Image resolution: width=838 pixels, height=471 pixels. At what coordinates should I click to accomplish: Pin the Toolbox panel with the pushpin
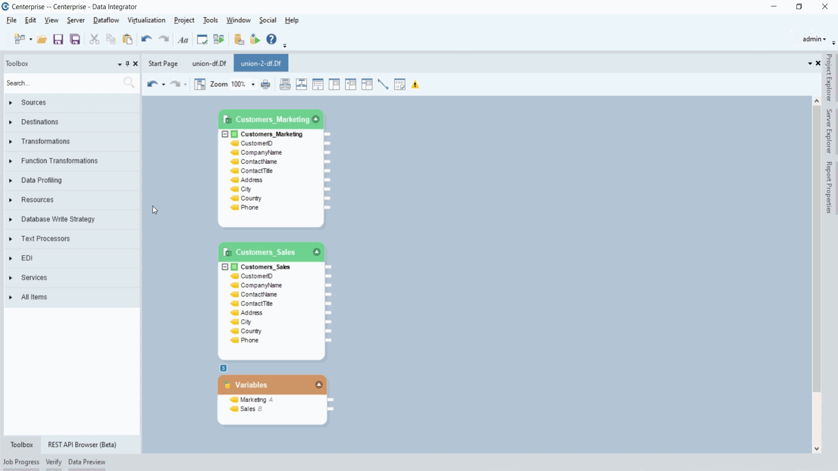tap(127, 64)
